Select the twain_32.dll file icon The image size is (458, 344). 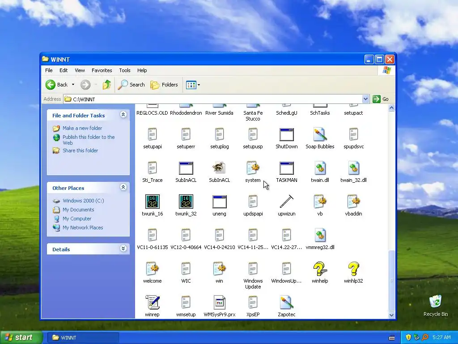(353, 168)
